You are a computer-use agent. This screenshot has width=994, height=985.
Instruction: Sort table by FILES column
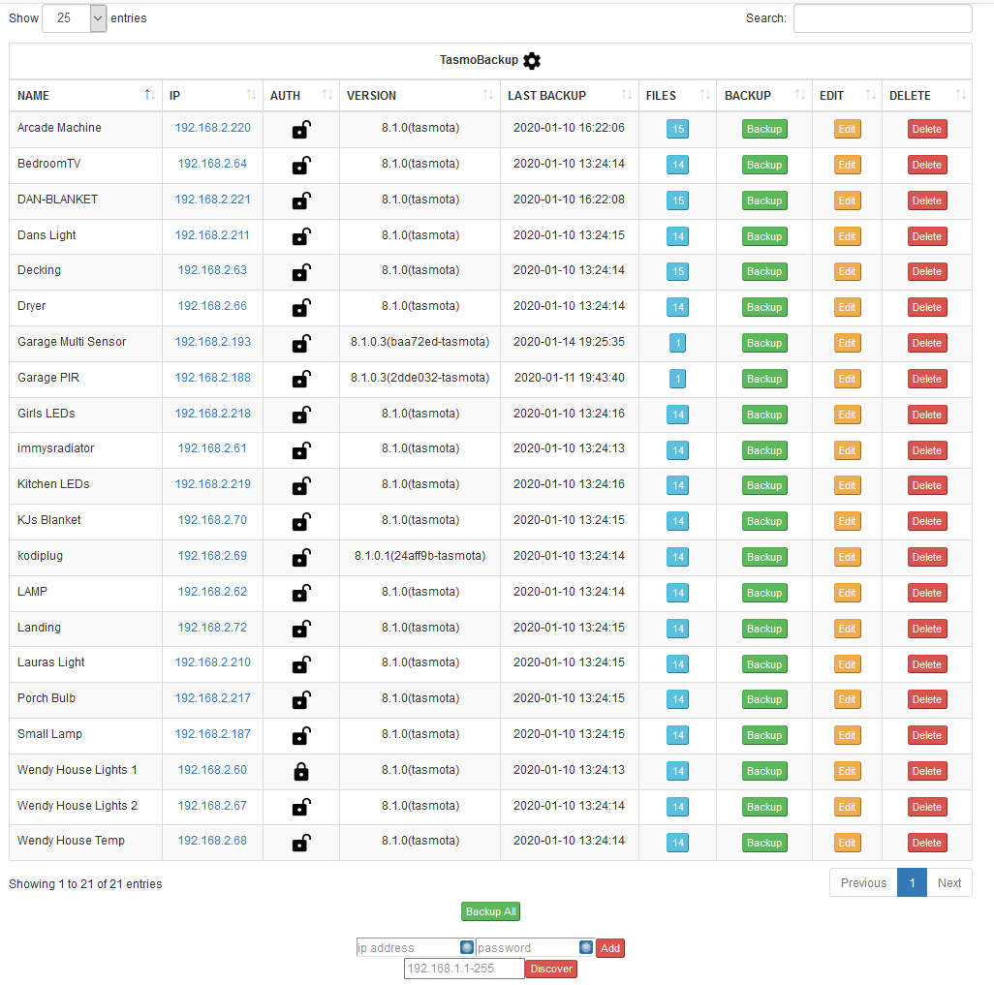click(x=677, y=95)
